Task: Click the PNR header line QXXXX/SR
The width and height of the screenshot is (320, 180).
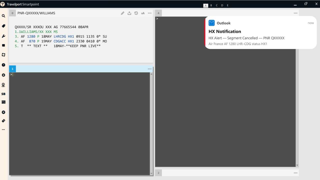Action: tap(51, 27)
